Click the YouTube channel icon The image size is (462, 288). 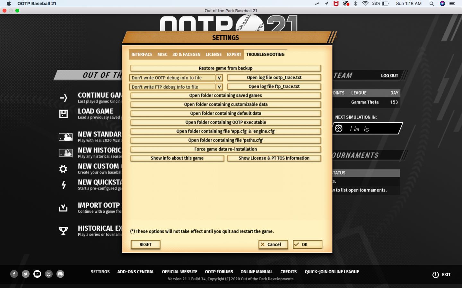(x=37, y=274)
